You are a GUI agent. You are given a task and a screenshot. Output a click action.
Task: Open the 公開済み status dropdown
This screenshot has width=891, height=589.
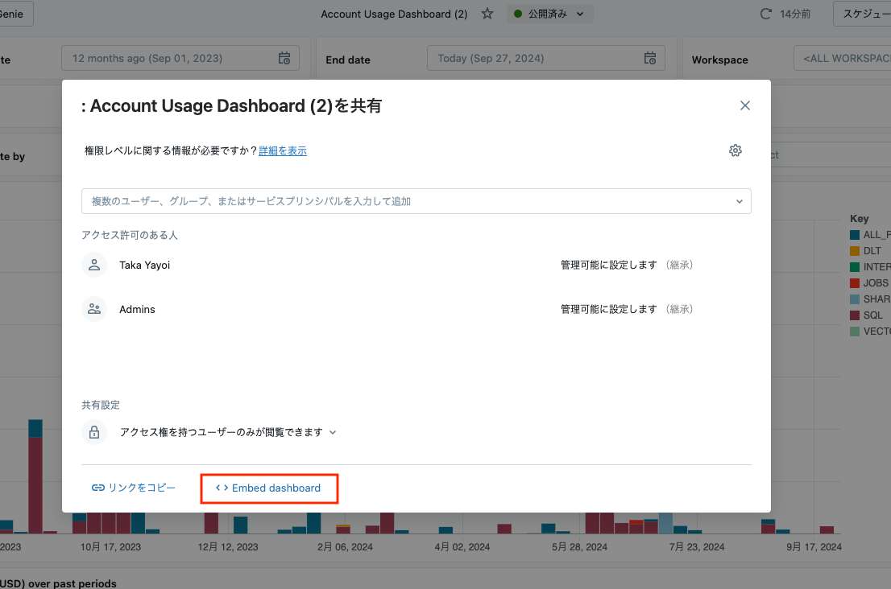click(550, 14)
